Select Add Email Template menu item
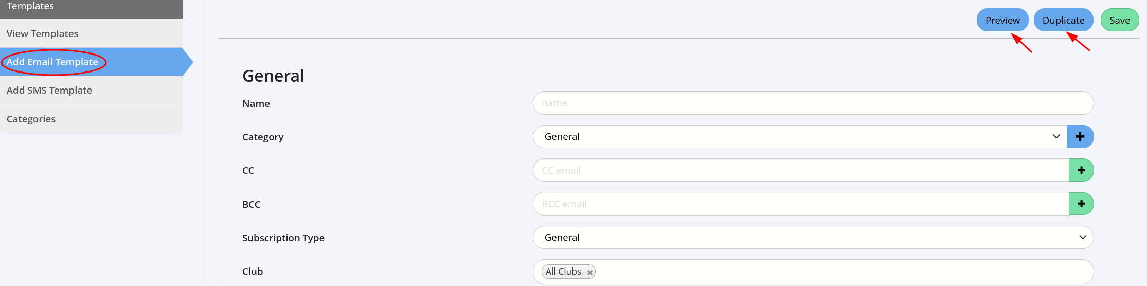1147x286 pixels. tap(52, 62)
